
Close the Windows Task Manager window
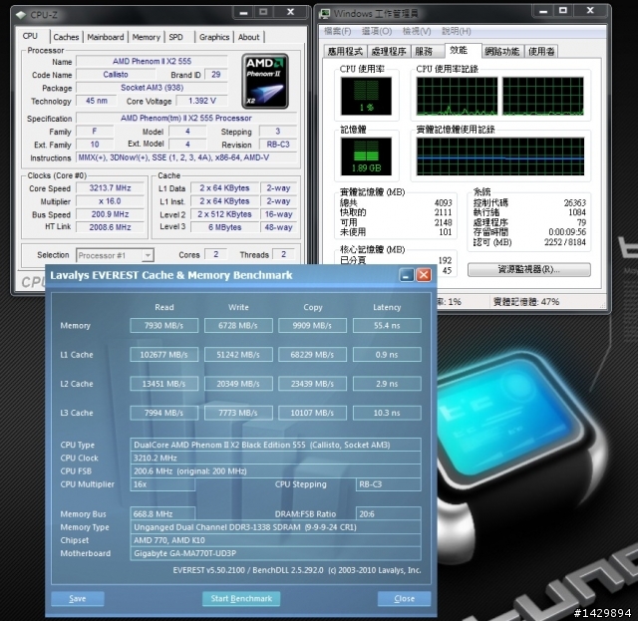(590, 11)
